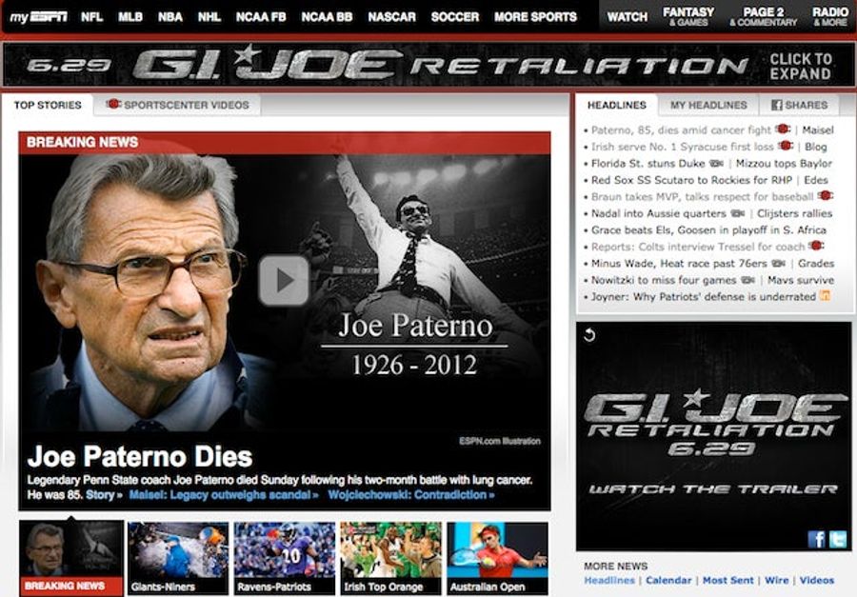
Task: Open Paterno, 85, dies amid cancer fight headline
Action: click(x=681, y=130)
